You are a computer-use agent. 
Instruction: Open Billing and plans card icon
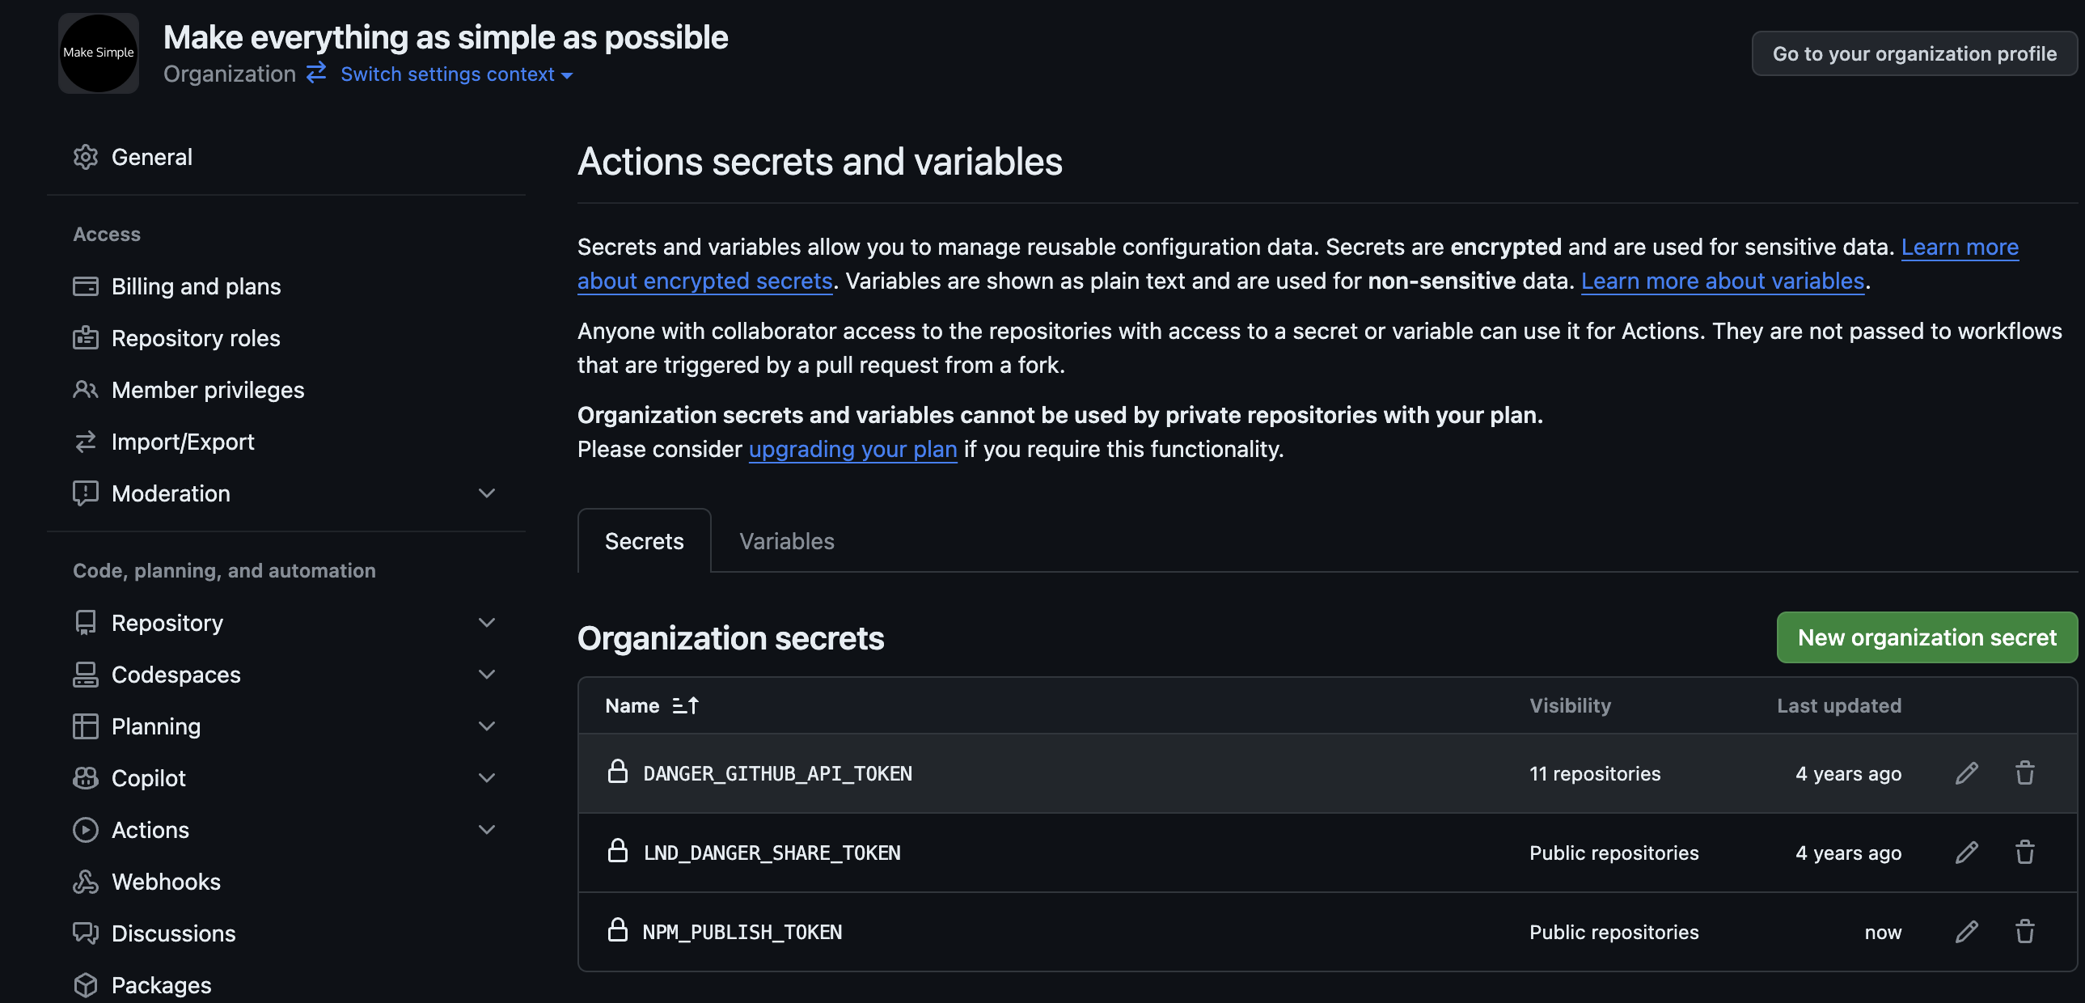(x=85, y=286)
